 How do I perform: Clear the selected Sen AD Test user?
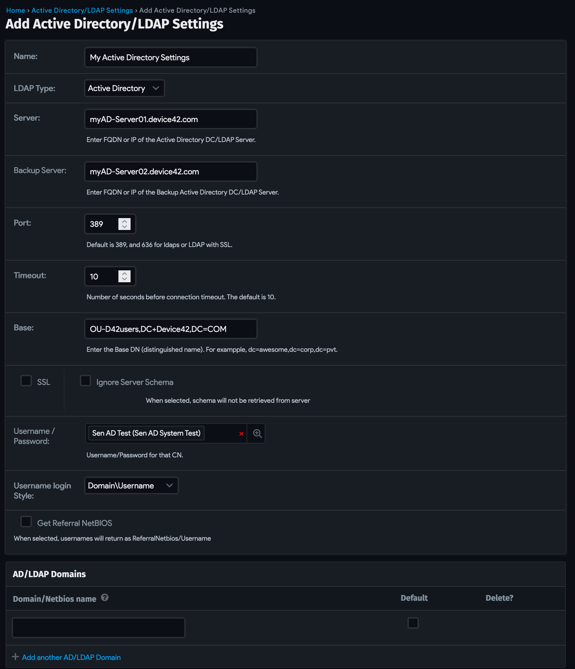241,433
